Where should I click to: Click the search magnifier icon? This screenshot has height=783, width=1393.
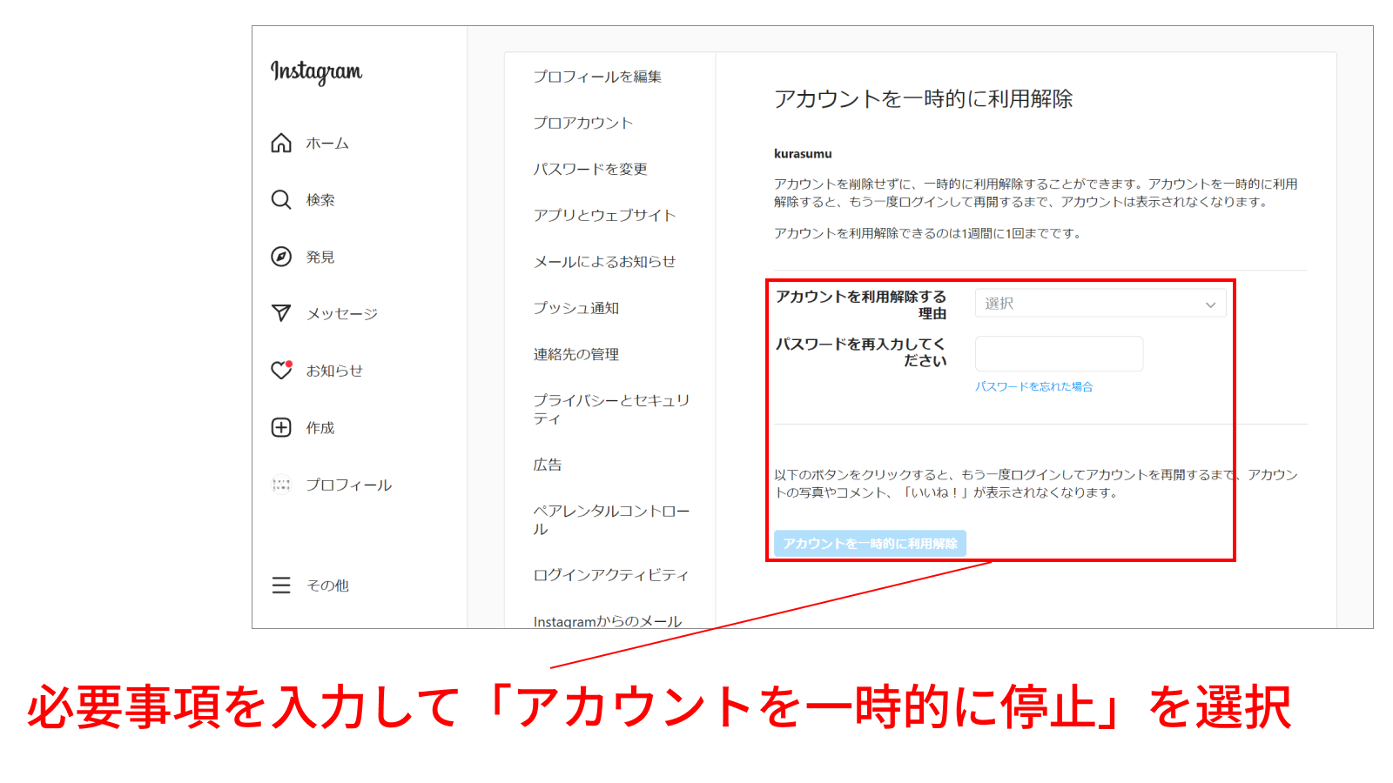[281, 199]
